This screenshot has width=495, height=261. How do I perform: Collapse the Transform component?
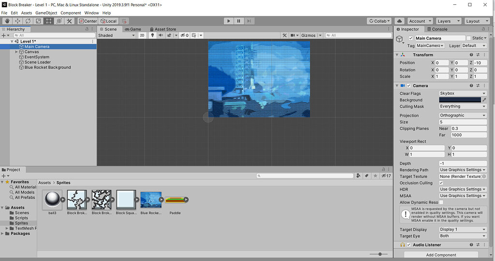pos(397,55)
